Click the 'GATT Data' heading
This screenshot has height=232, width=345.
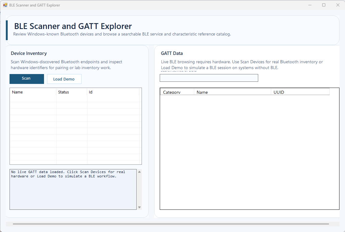click(172, 53)
